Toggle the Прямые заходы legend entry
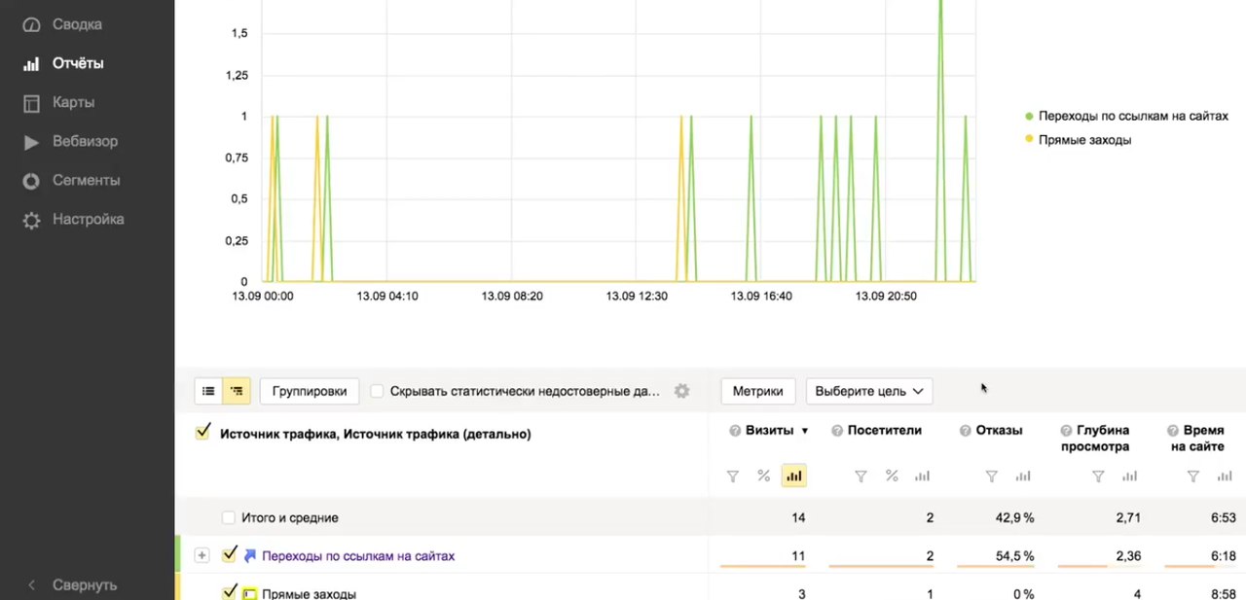 [x=1078, y=140]
